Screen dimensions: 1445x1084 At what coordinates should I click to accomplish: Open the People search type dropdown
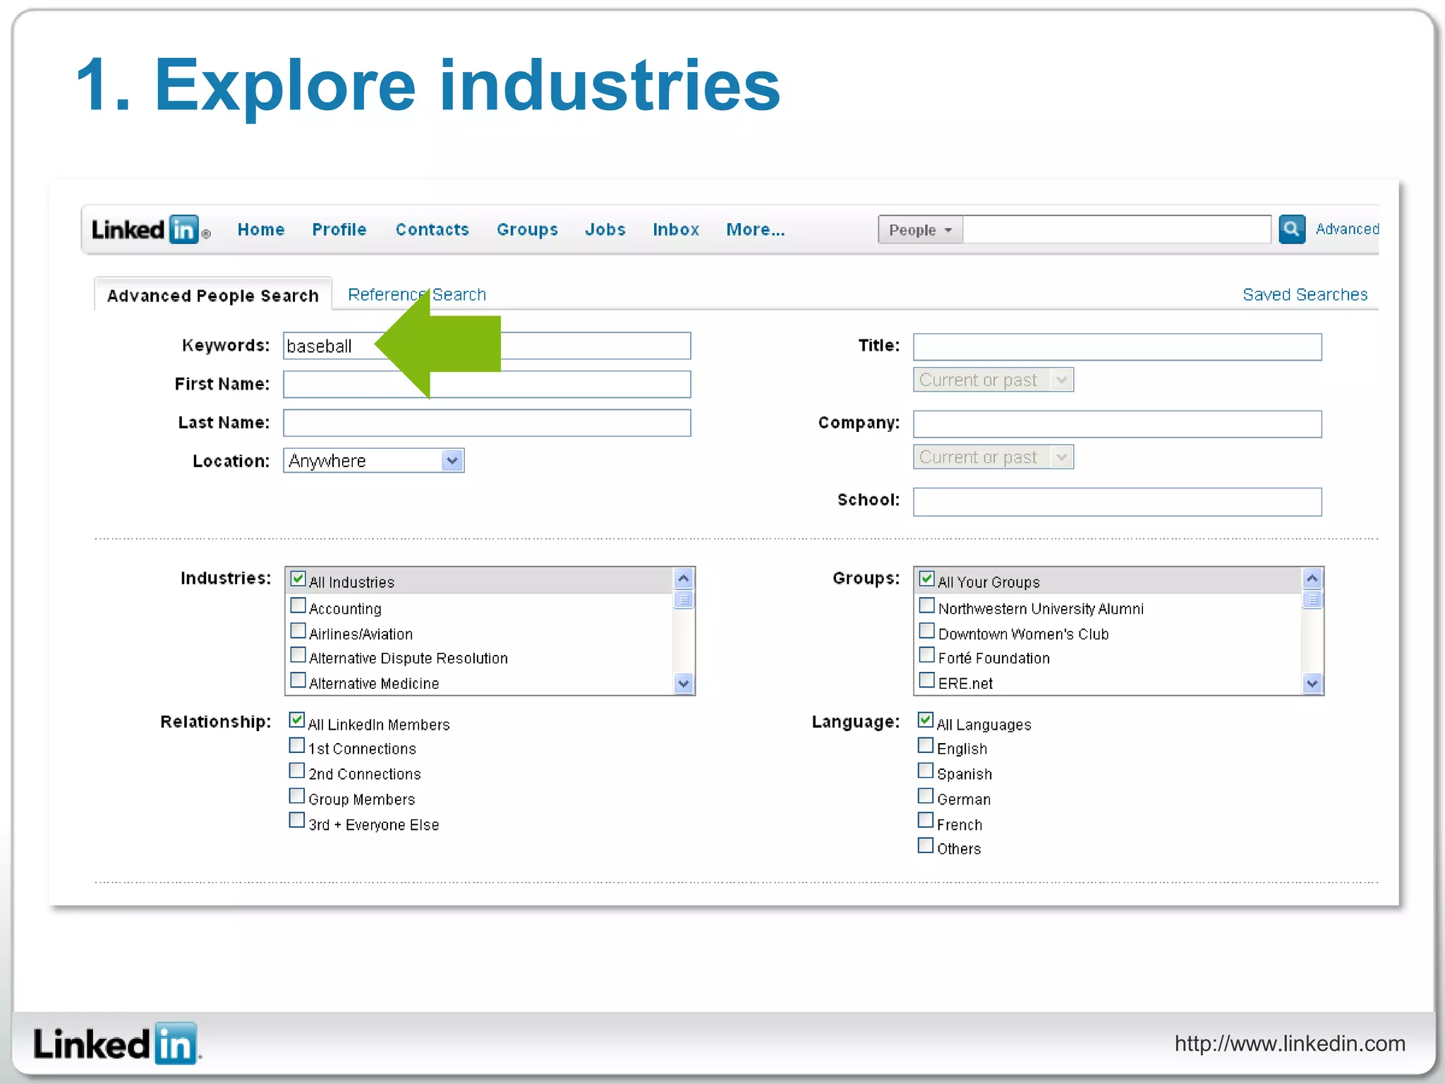point(920,230)
